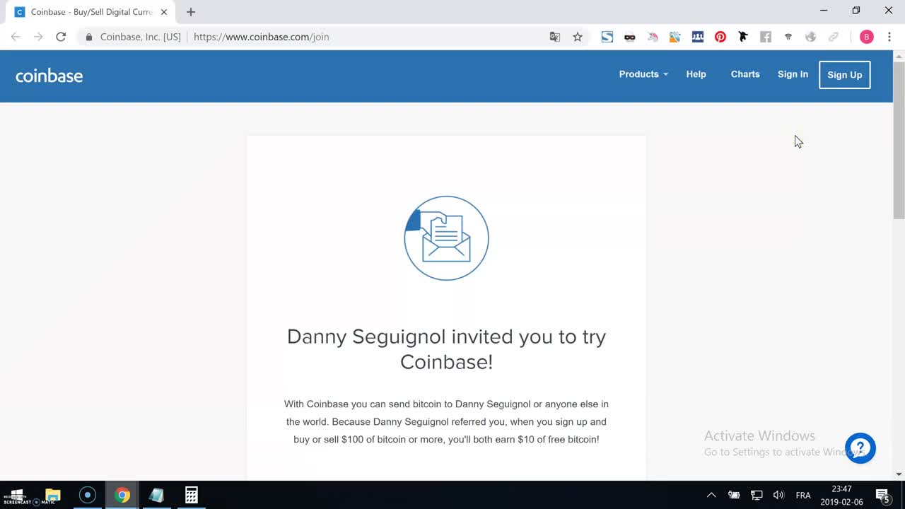View site info via the padlock icon
Screen dimensions: 905x509
click(x=88, y=37)
